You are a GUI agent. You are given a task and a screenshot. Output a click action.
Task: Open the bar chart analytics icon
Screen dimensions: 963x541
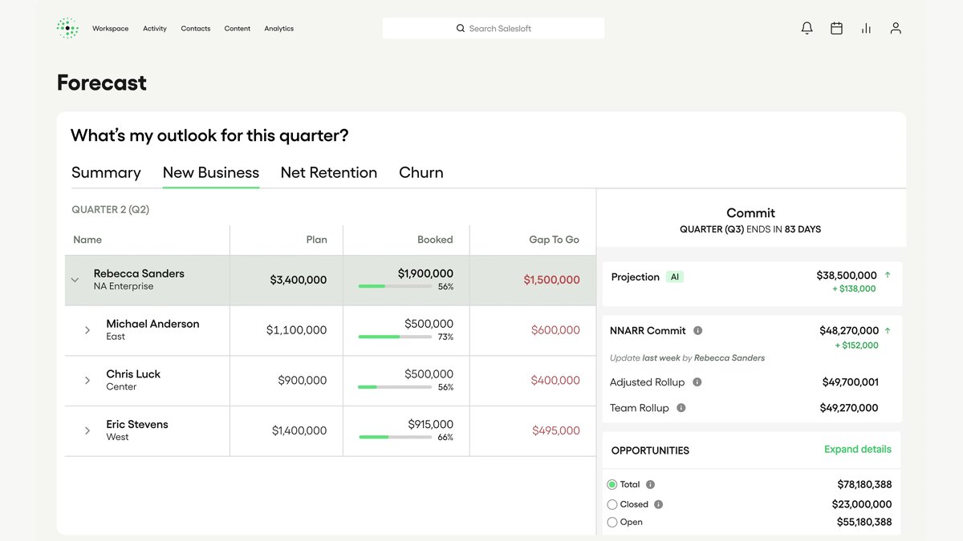[866, 28]
